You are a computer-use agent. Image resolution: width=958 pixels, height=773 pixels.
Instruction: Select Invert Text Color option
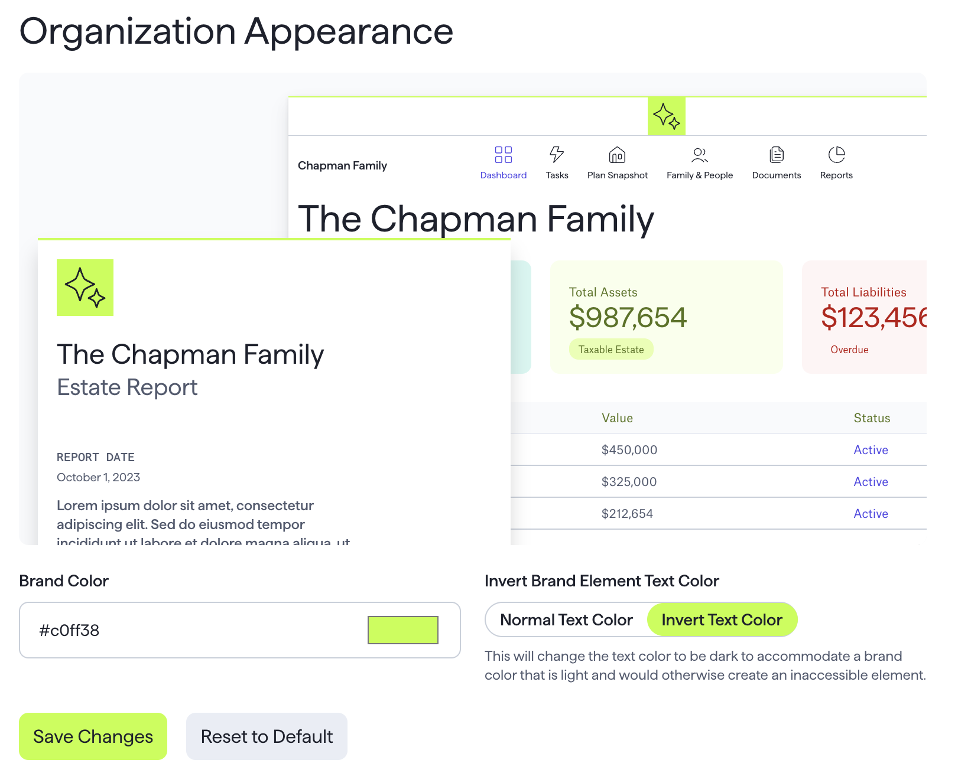pos(722,620)
